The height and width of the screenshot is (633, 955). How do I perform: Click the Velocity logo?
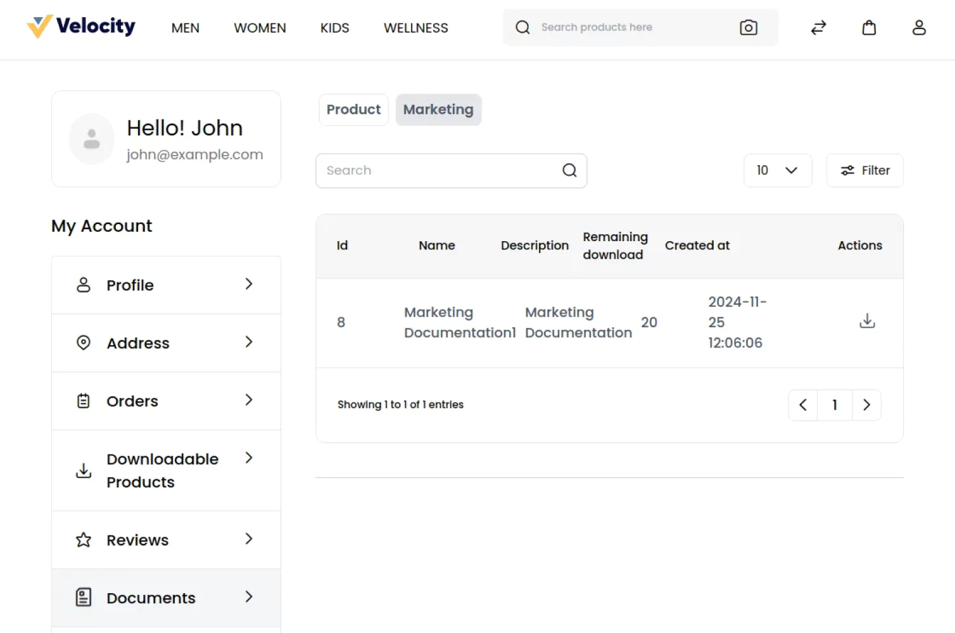[81, 27]
